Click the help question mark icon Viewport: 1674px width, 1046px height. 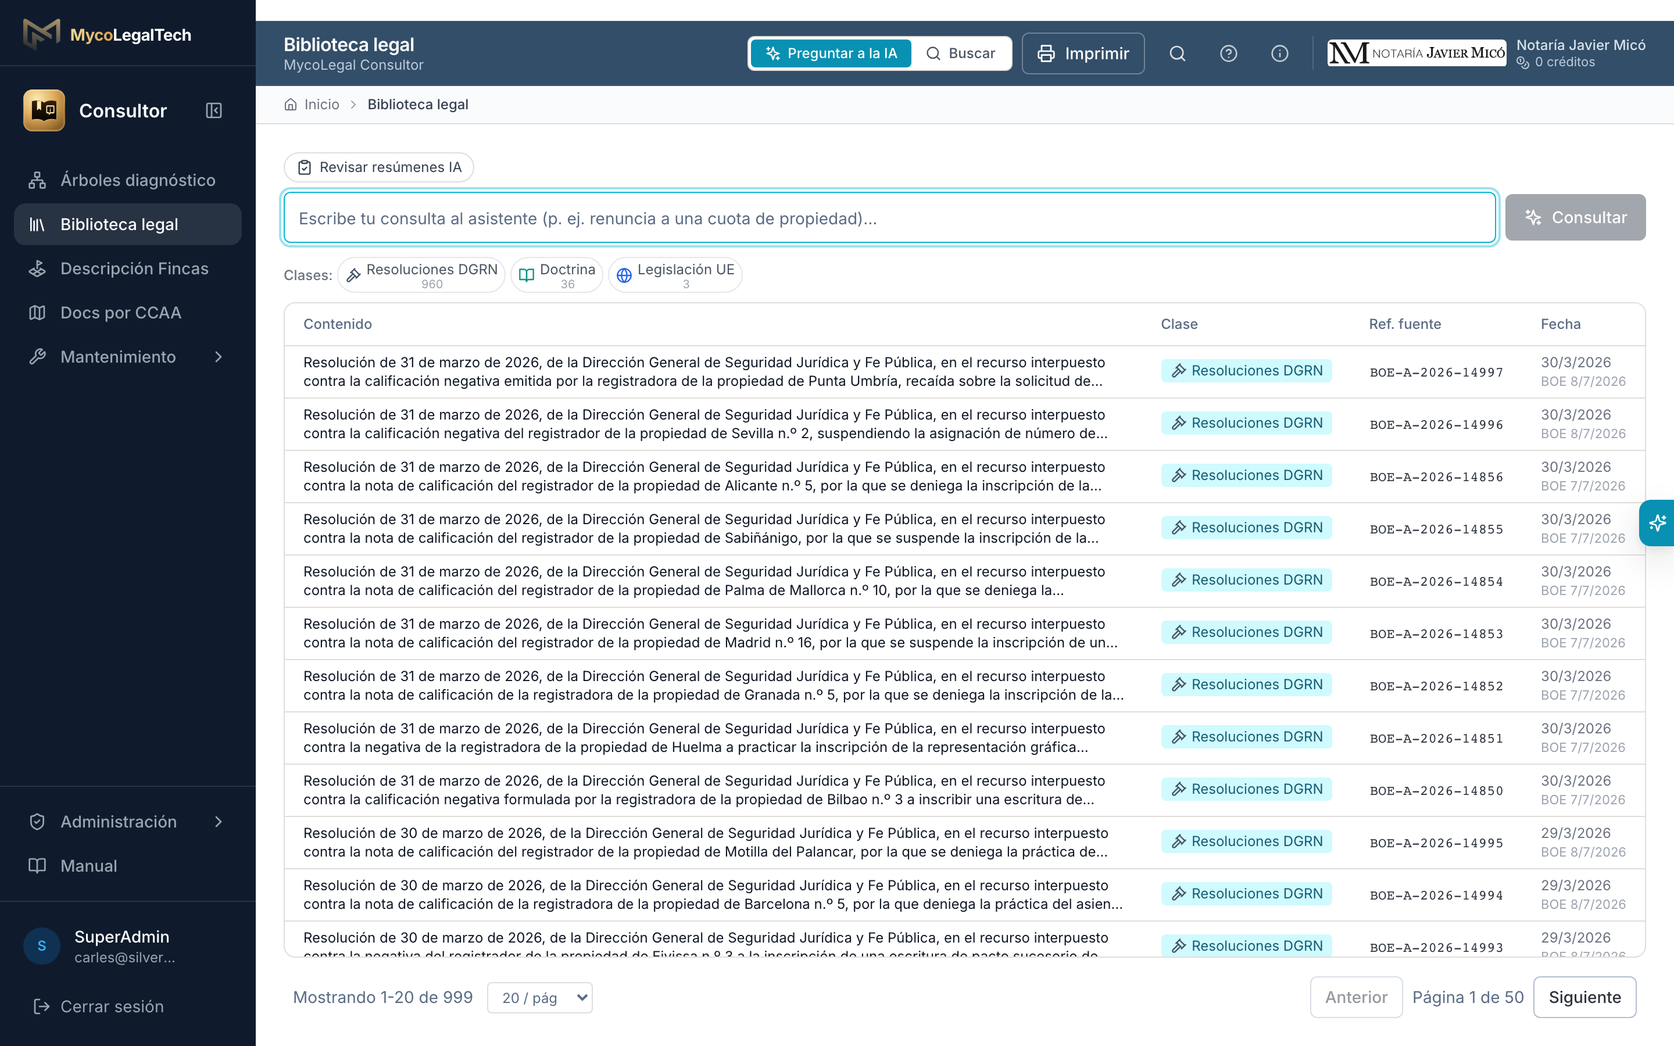click(x=1229, y=53)
